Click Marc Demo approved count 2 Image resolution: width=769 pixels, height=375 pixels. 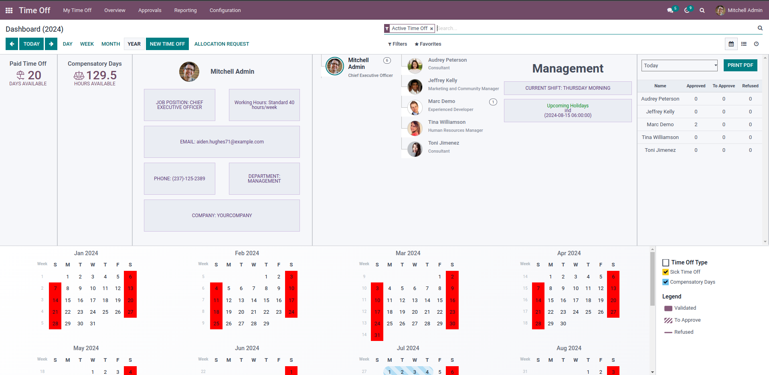click(x=696, y=125)
